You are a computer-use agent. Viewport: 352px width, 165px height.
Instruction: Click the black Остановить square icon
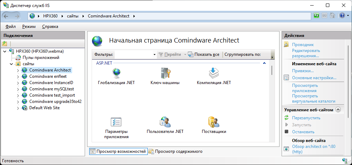286,132
